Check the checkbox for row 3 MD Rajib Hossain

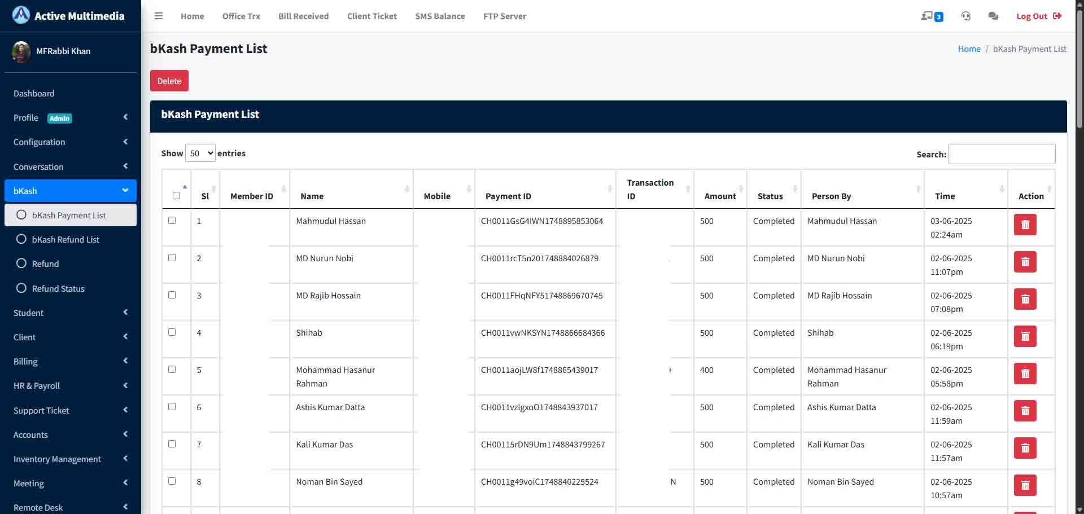(172, 295)
